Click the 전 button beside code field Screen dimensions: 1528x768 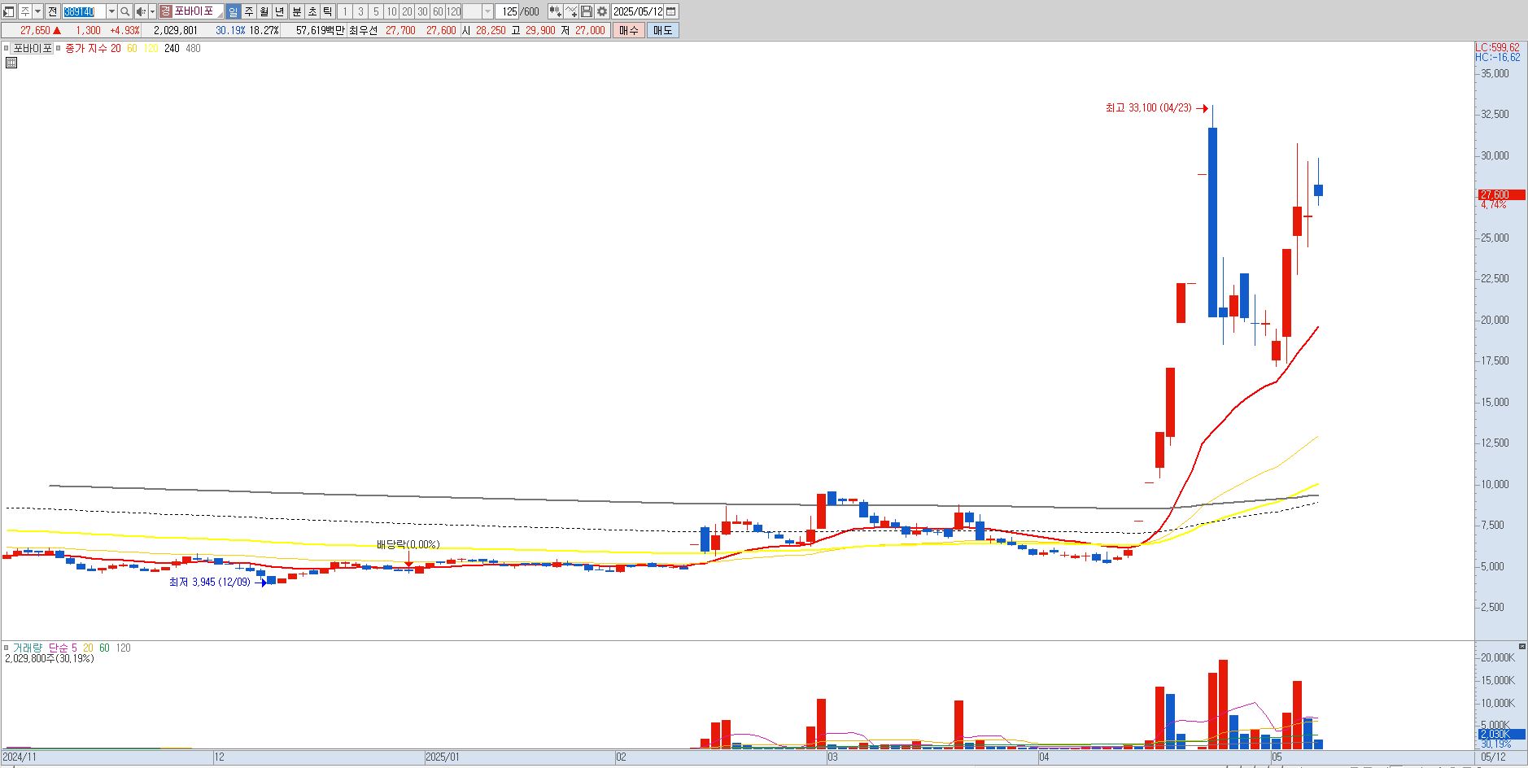52,11
